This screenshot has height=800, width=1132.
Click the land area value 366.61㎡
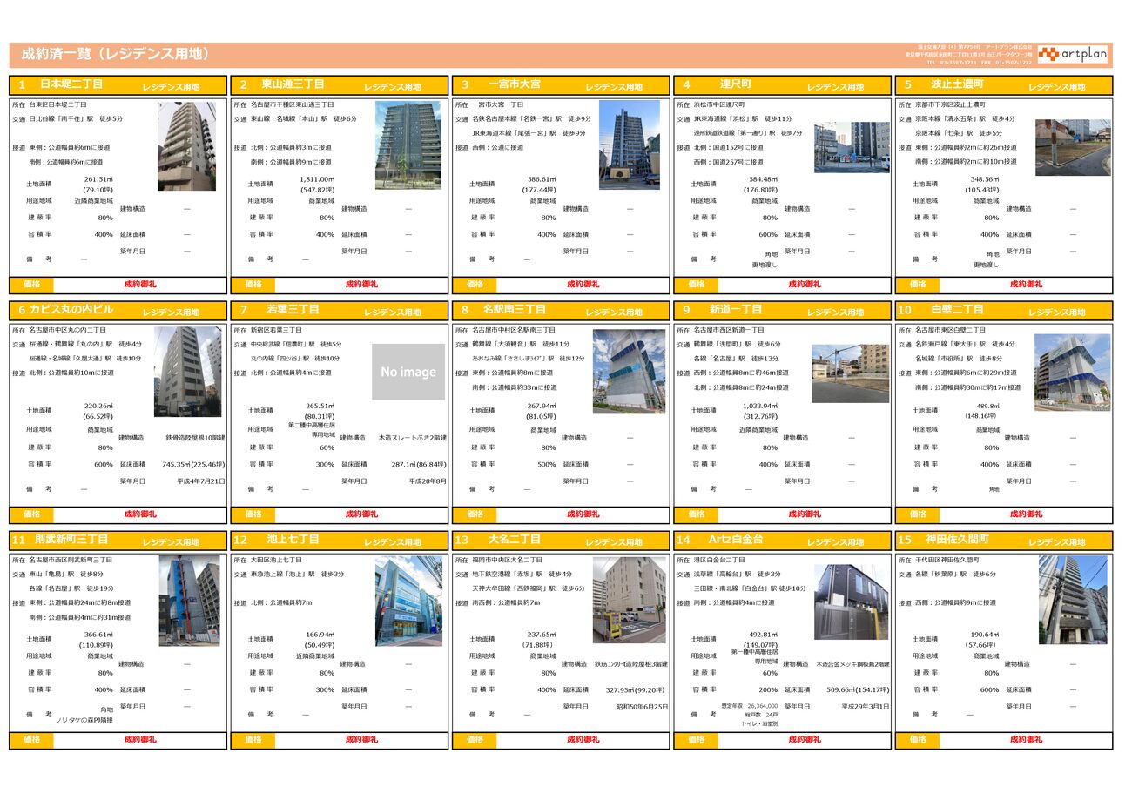click(x=98, y=635)
